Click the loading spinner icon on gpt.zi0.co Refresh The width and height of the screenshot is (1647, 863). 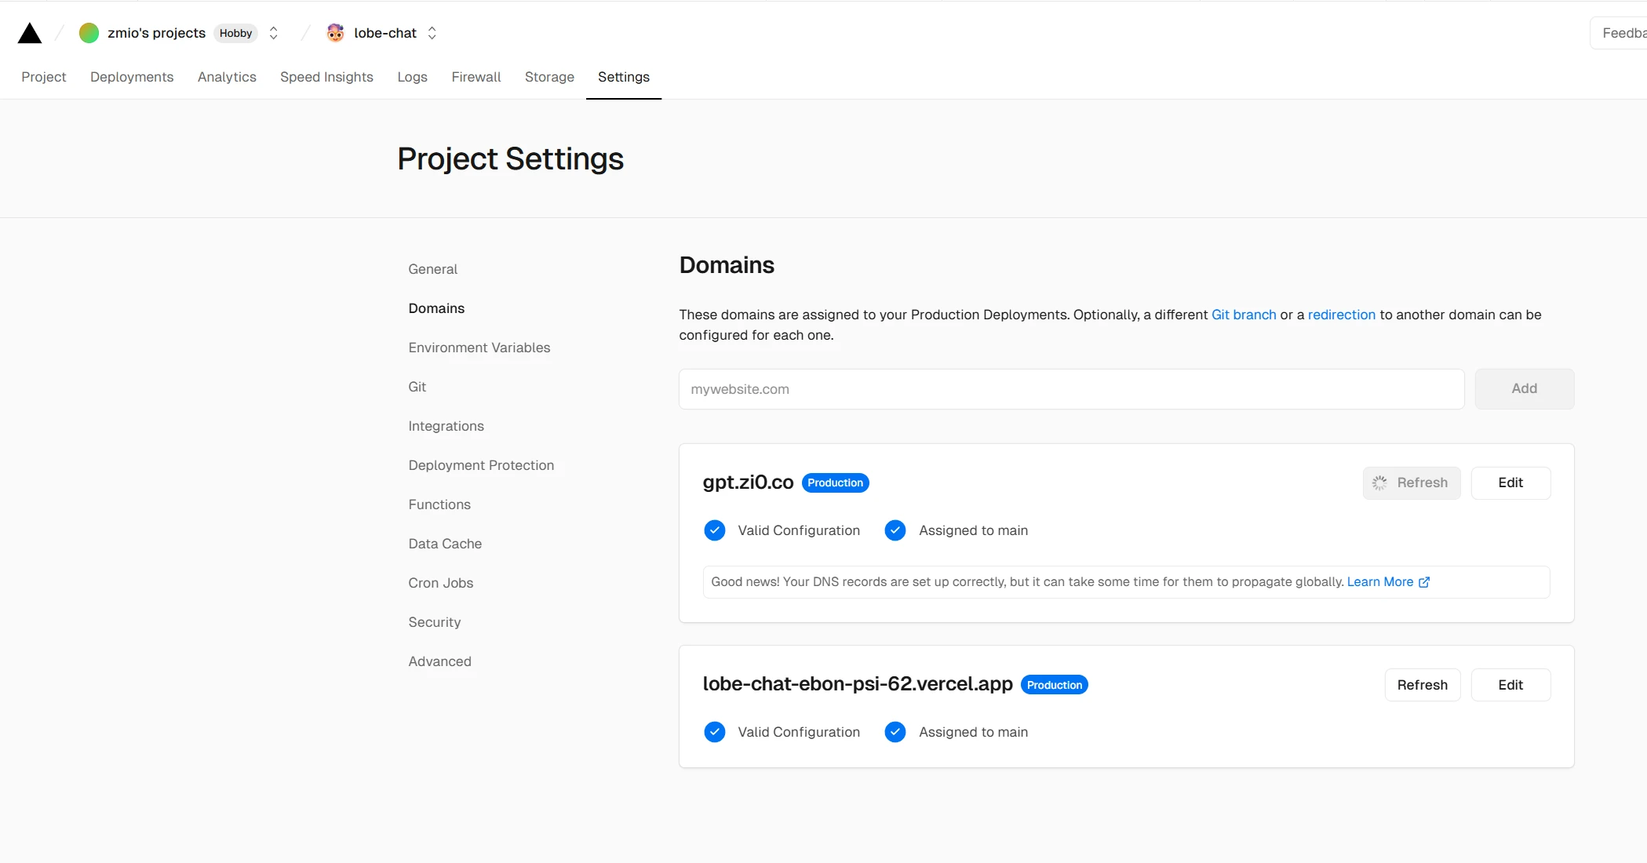coord(1379,483)
